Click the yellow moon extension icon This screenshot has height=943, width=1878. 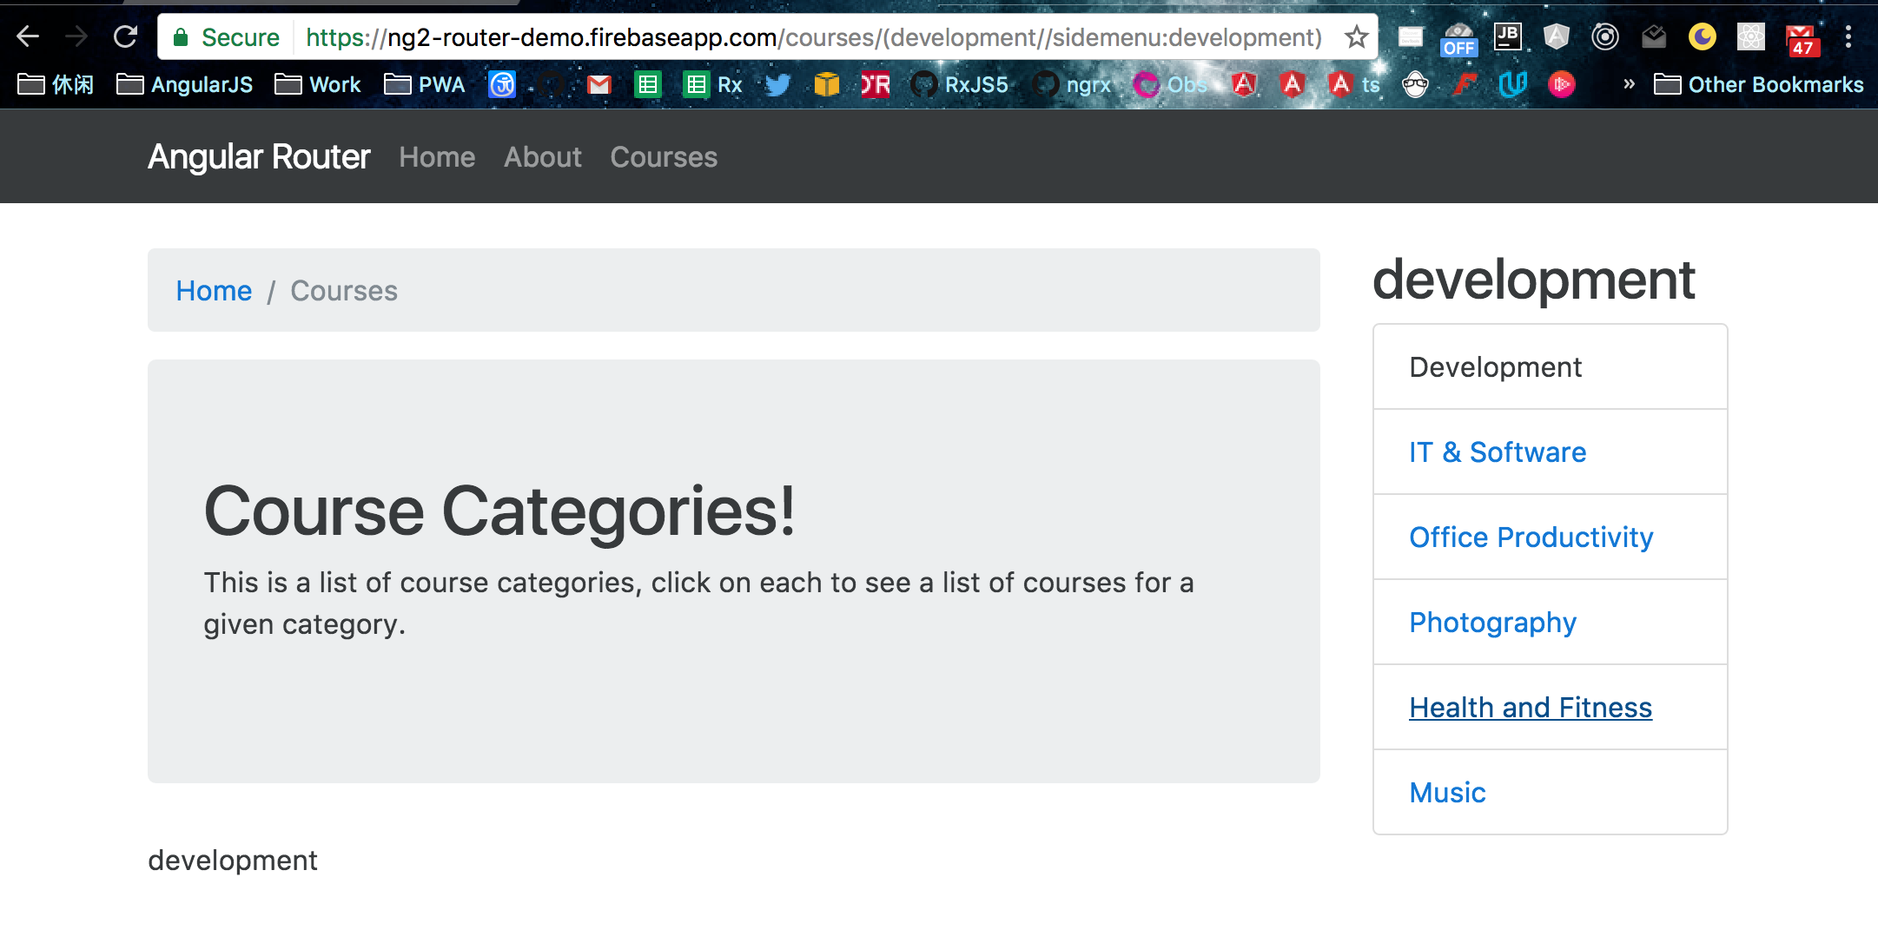[1702, 36]
